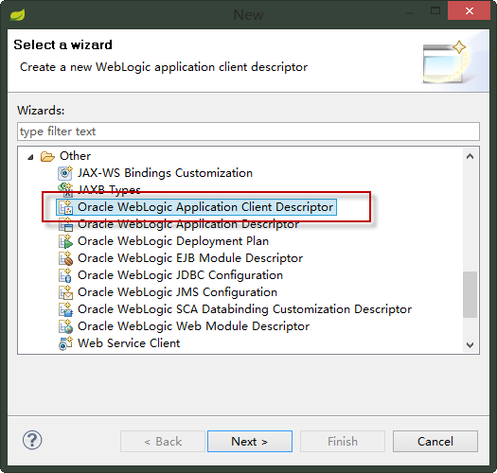
Task: Collapse the Other folder tree arrow
Action: click(x=30, y=157)
